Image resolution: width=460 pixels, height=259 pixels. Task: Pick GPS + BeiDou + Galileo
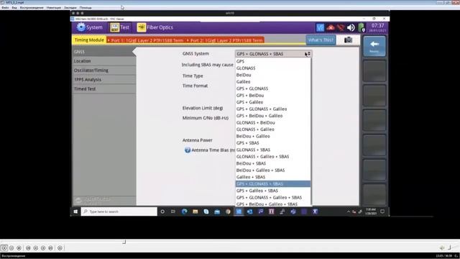[273, 116]
